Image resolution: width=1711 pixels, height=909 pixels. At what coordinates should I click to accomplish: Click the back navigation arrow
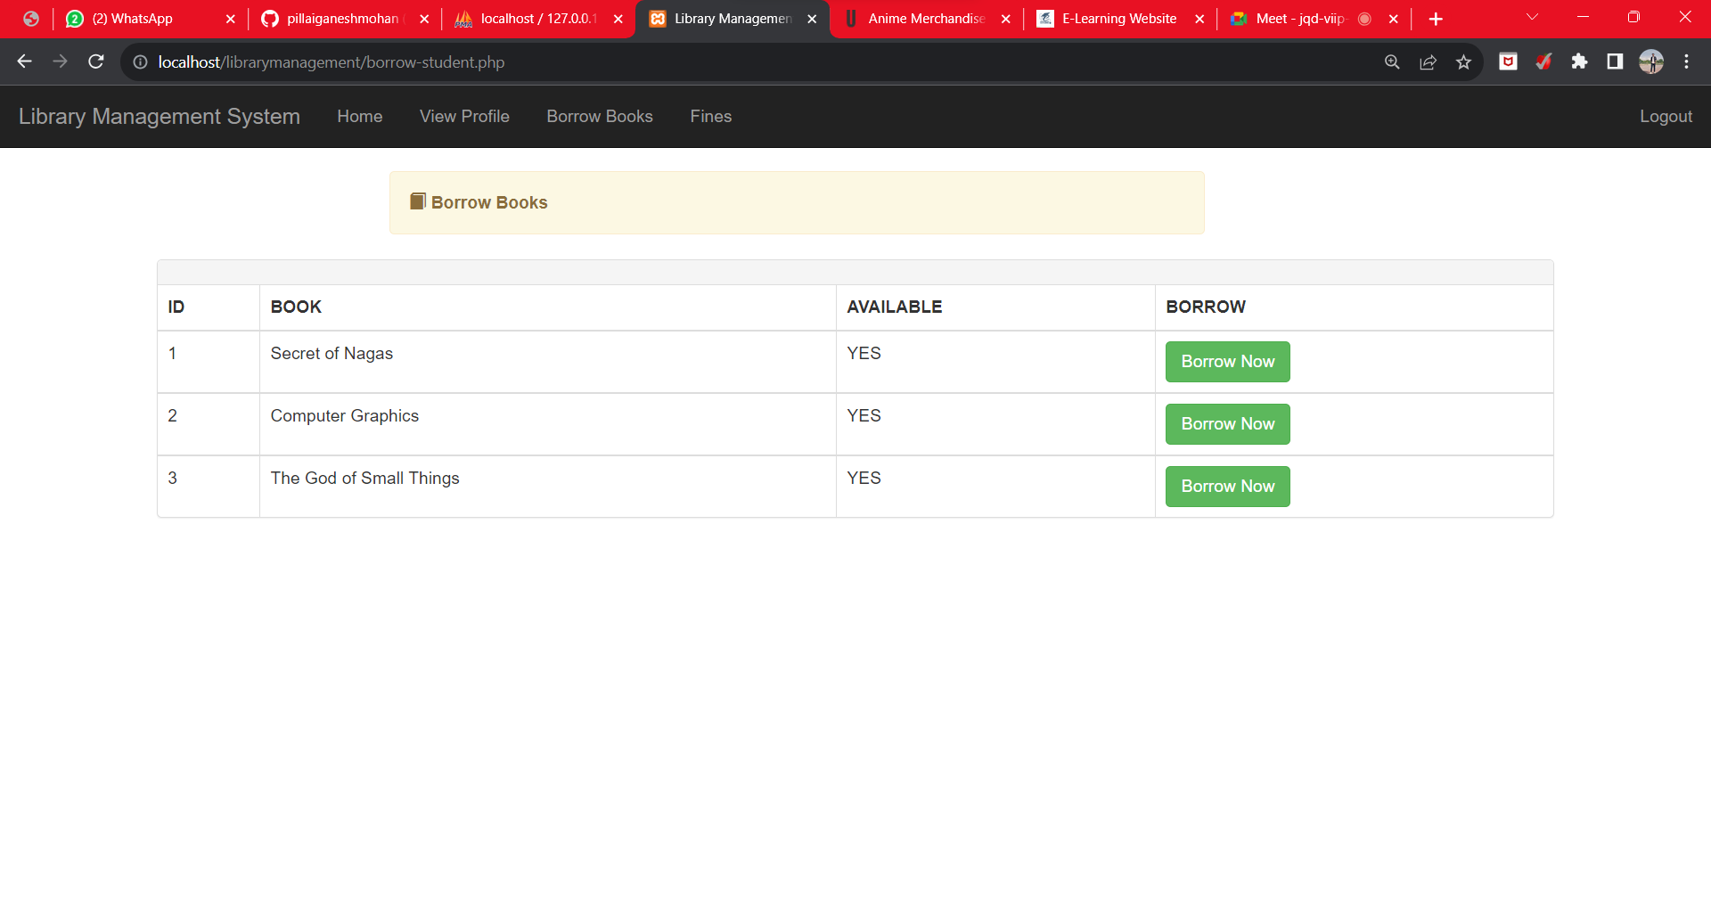point(24,61)
